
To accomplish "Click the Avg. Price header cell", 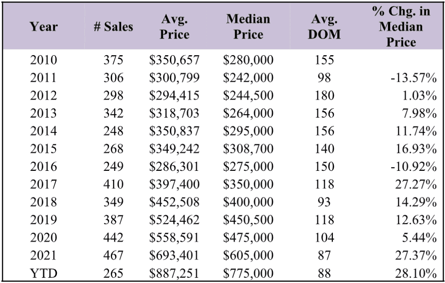I will pyautogui.click(x=174, y=27).
